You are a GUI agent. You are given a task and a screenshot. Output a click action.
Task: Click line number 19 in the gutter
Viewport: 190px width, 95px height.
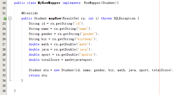point(4,3)
